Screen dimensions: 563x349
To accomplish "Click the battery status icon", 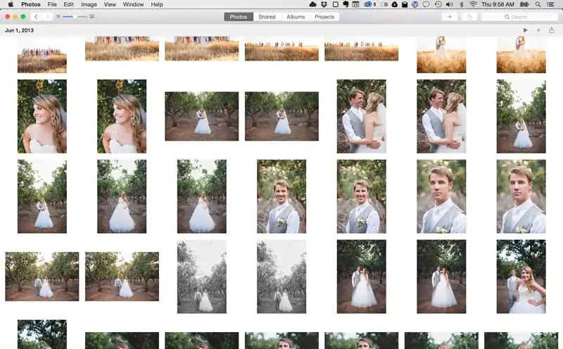I will 524,4.
